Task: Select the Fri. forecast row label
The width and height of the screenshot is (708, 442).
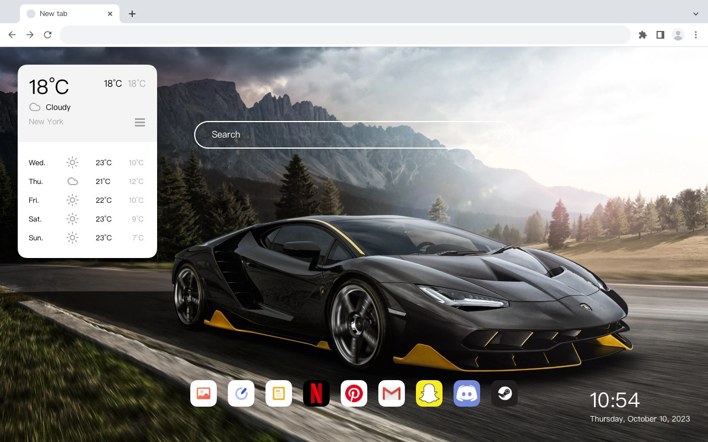Action: pyautogui.click(x=34, y=200)
